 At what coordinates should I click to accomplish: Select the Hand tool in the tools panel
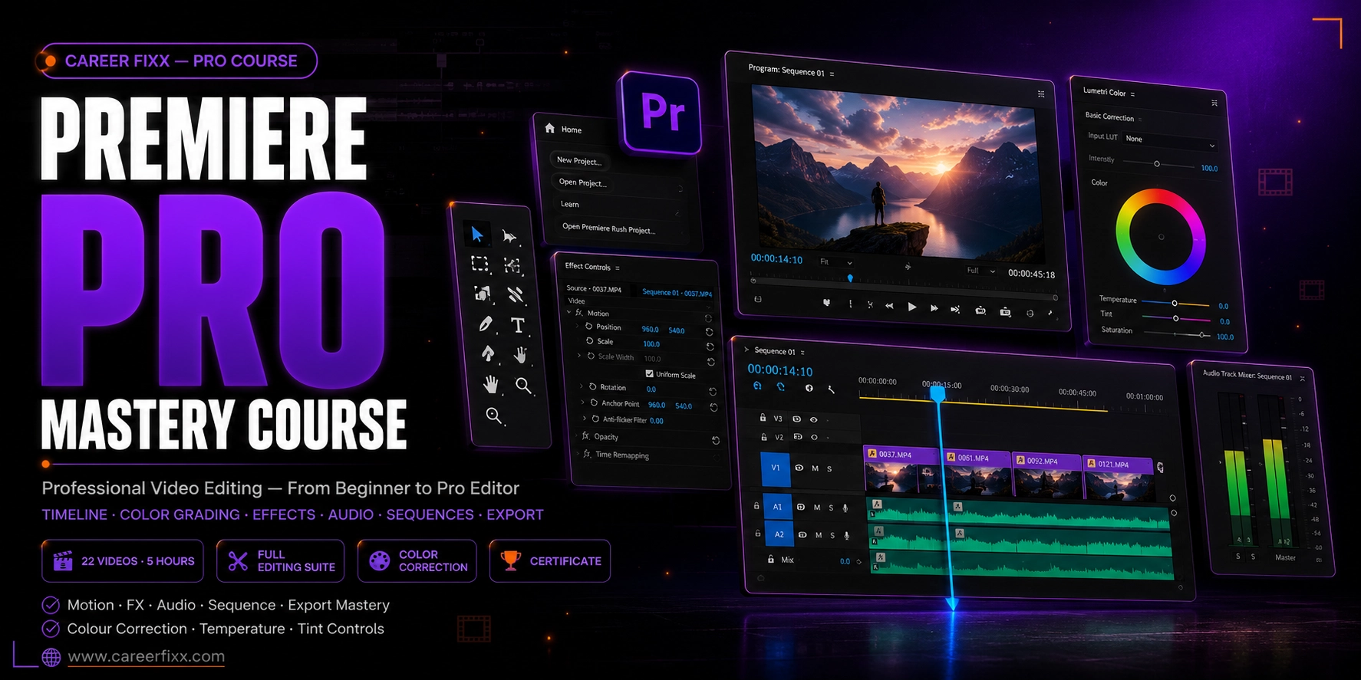click(x=490, y=384)
